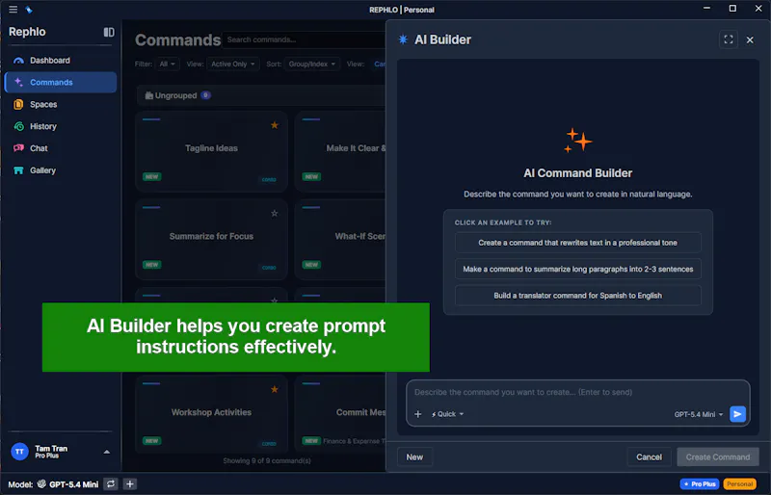This screenshot has height=495, width=771.
Task: Click the Search commands field
Action: 304,39
